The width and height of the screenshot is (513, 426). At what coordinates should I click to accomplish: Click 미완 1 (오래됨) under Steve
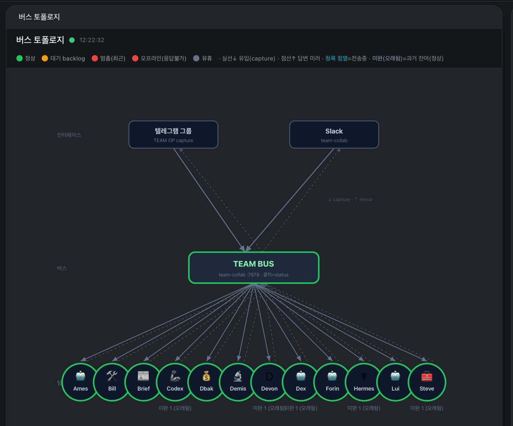click(x=427, y=408)
